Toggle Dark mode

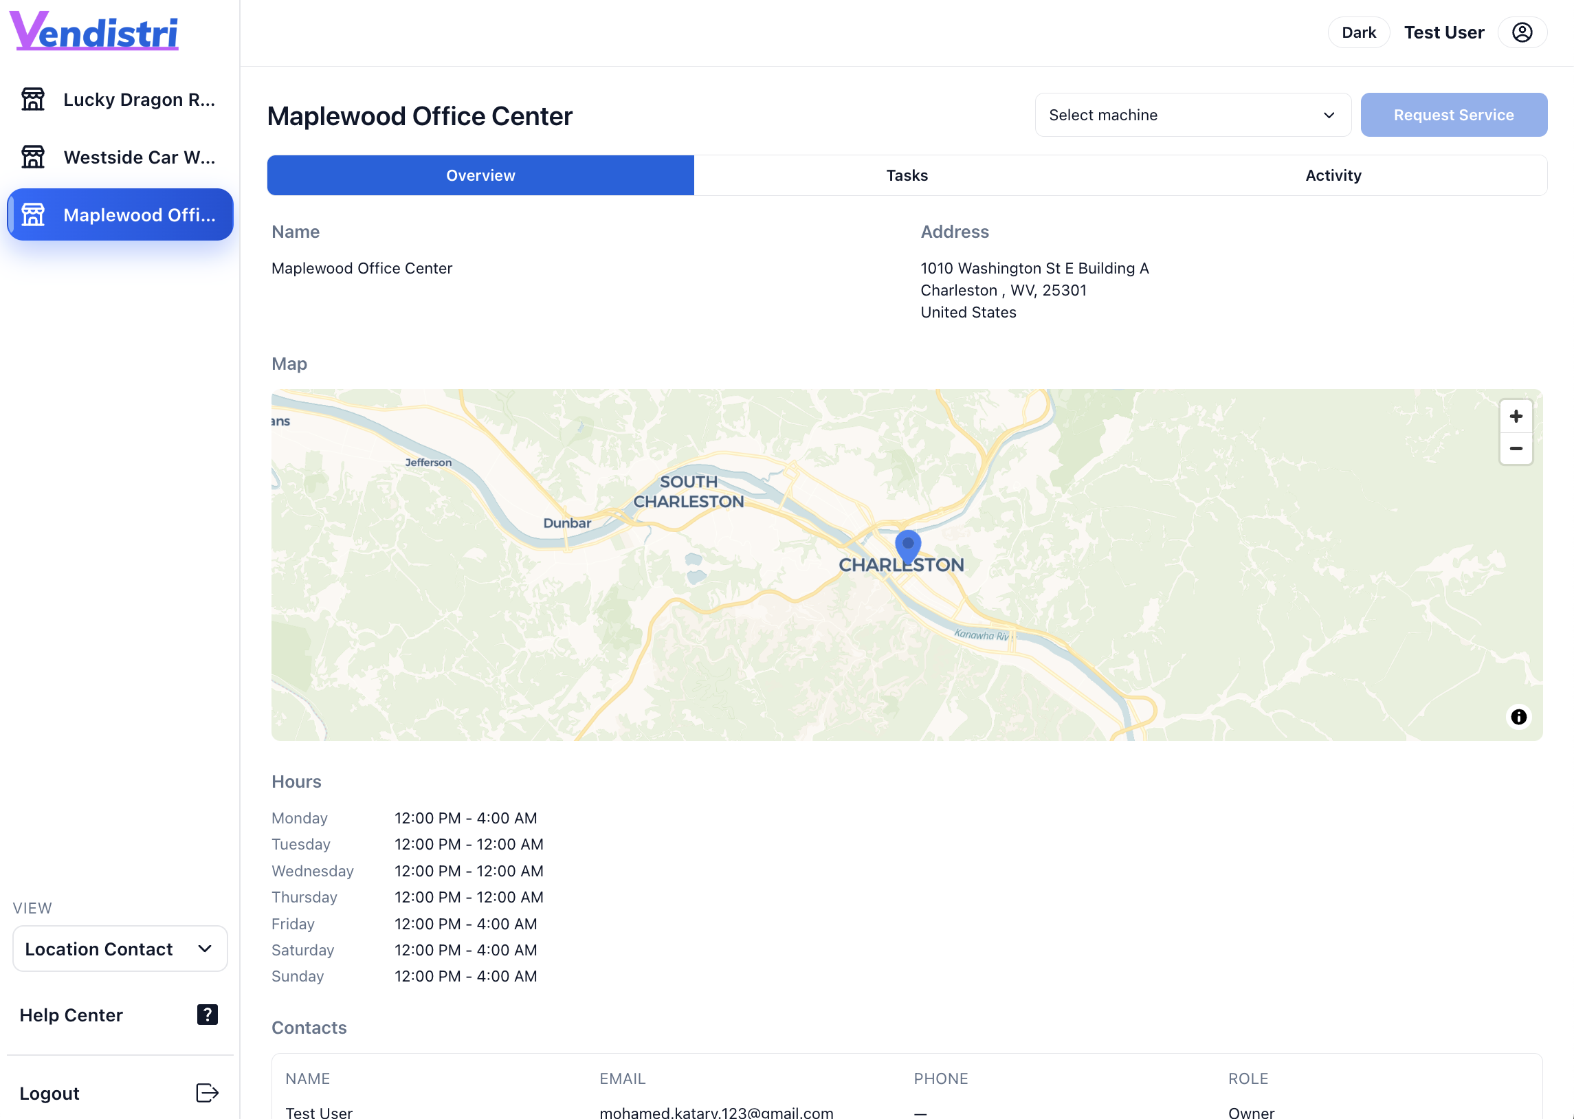1357,32
